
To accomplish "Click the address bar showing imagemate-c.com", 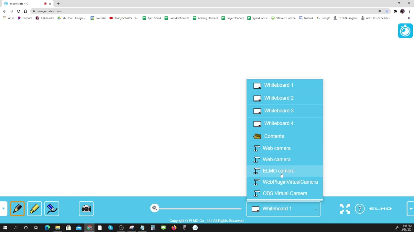I will tap(207, 11).
